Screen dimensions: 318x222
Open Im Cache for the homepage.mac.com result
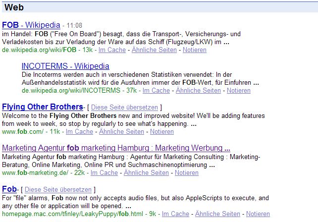click(x=175, y=214)
